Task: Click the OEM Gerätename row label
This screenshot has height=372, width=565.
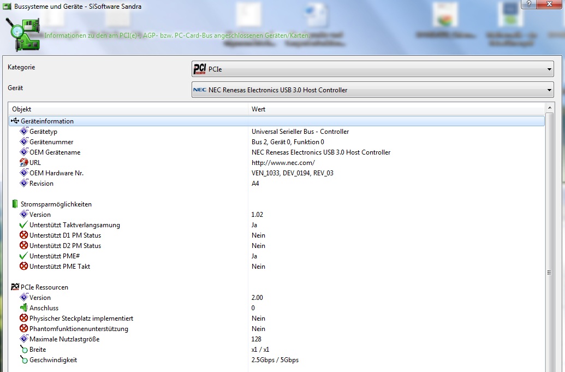Action: click(x=55, y=152)
